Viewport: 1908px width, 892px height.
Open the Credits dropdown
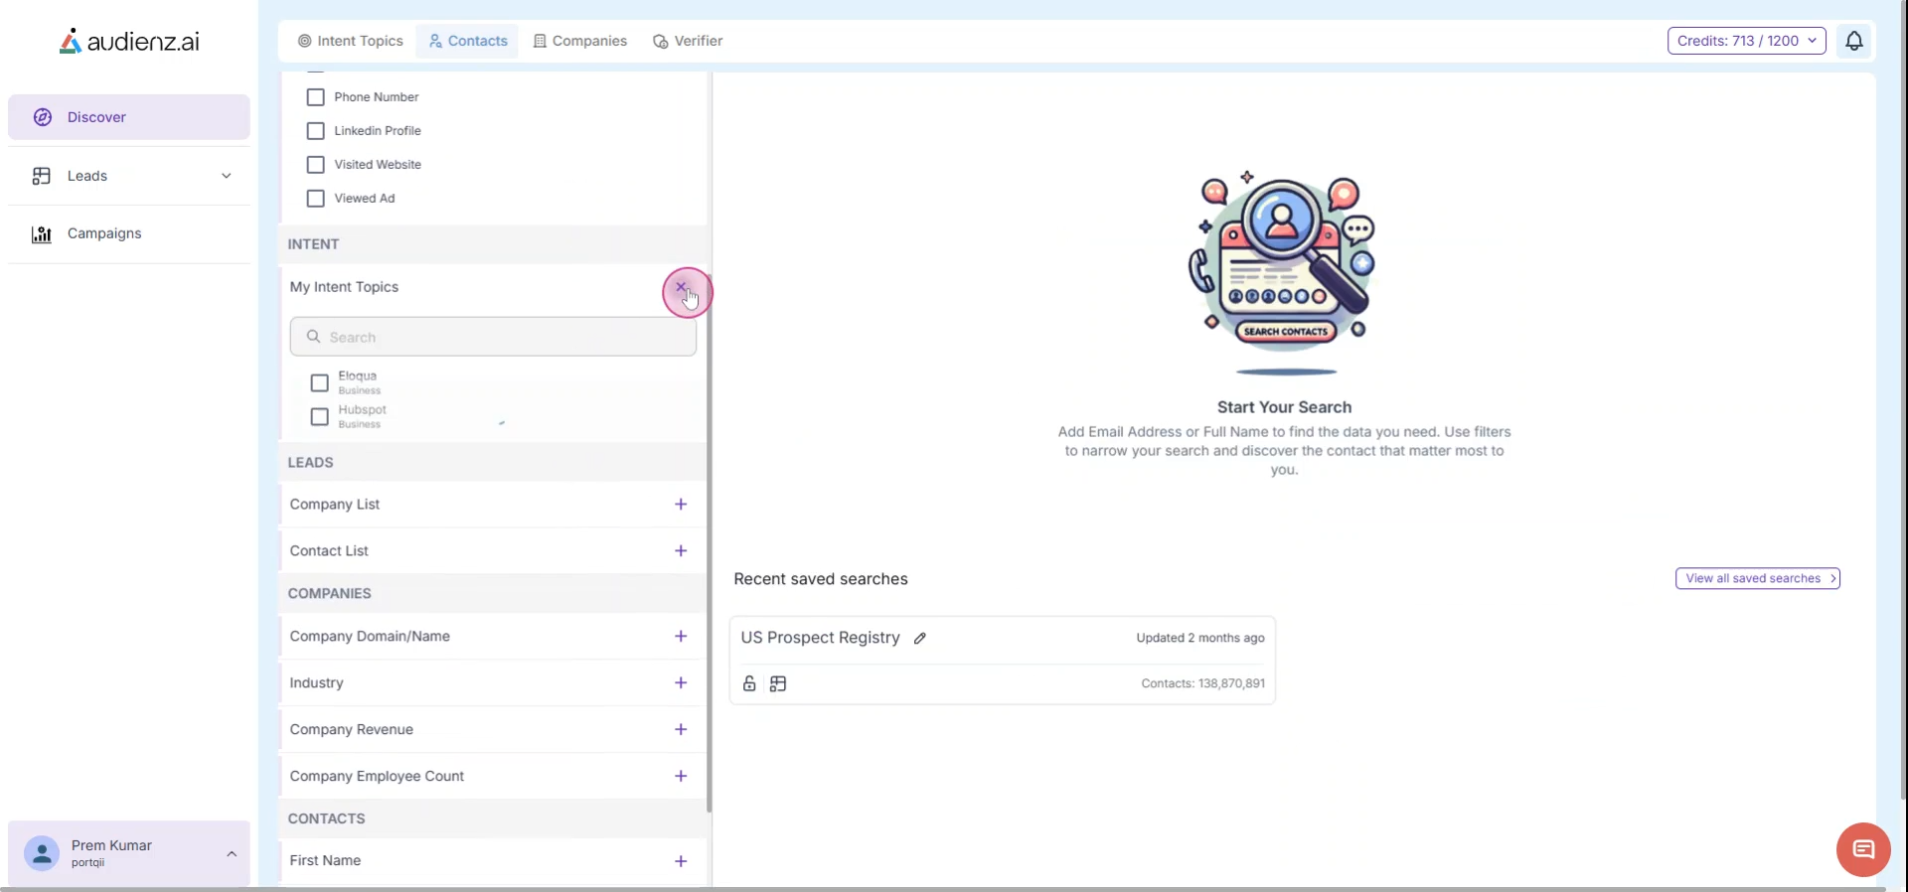(1746, 41)
